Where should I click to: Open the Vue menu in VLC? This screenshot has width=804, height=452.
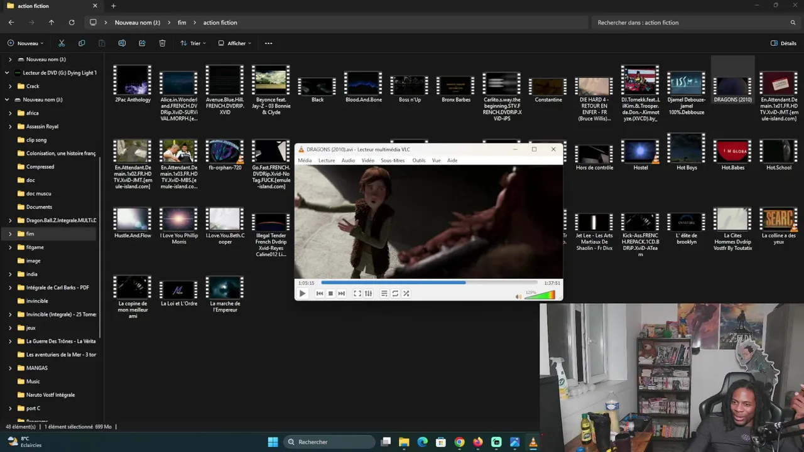point(436,160)
